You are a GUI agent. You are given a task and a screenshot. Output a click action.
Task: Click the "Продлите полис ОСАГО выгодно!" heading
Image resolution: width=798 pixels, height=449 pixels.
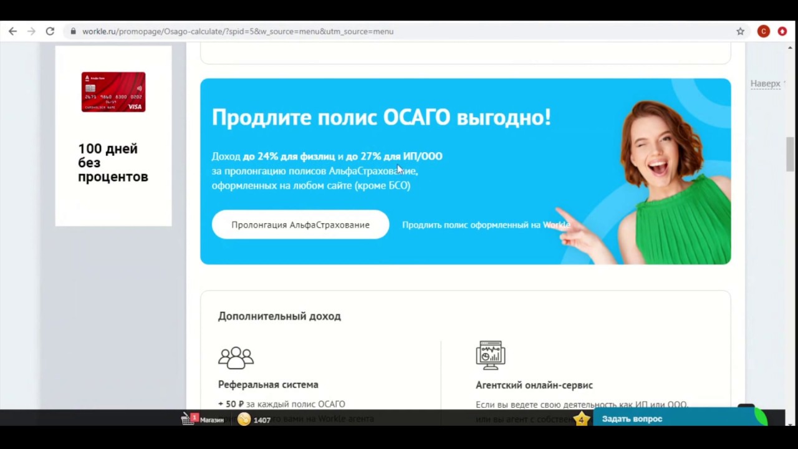click(381, 117)
